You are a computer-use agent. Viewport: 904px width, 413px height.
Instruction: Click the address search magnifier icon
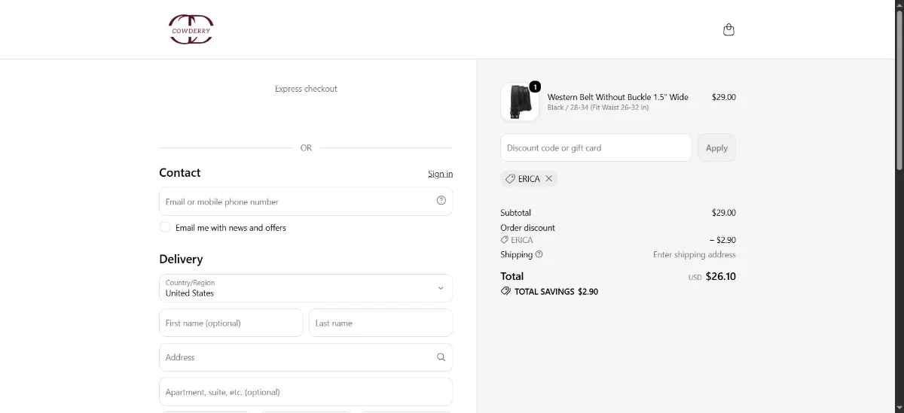(x=441, y=357)
